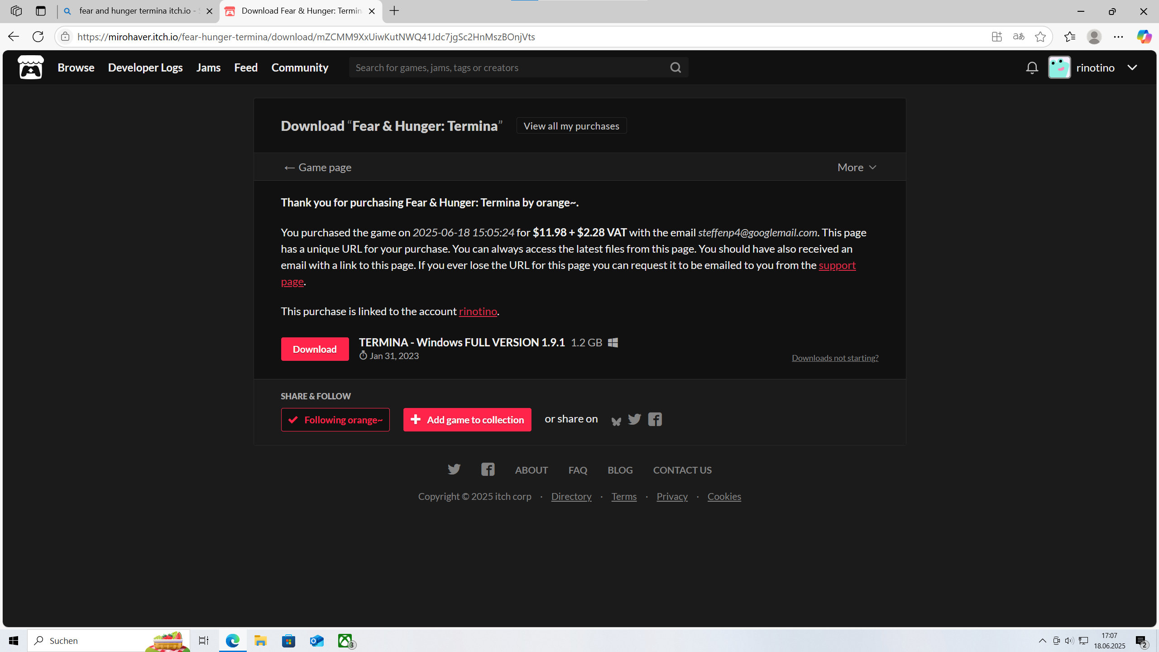Viewport: 1159px width, 652px height.
Task: Click the red Download button
Action: point(315,349)
